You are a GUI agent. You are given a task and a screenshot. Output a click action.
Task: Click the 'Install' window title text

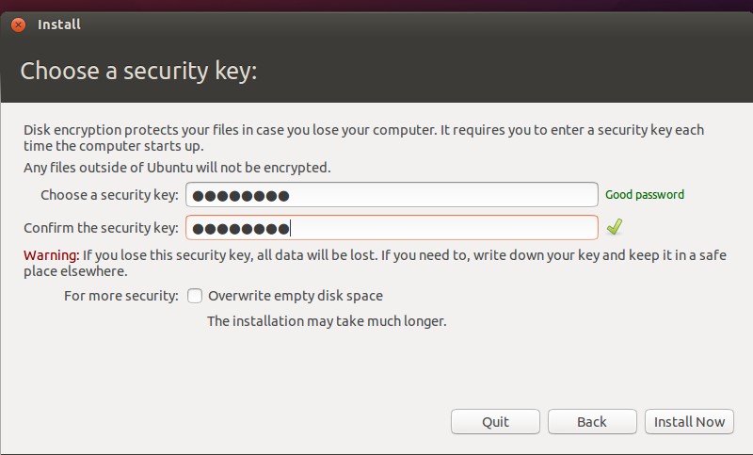click(x=59, y=24)
